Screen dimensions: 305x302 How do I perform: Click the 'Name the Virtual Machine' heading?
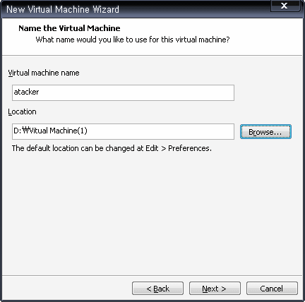tap(69, 28)
